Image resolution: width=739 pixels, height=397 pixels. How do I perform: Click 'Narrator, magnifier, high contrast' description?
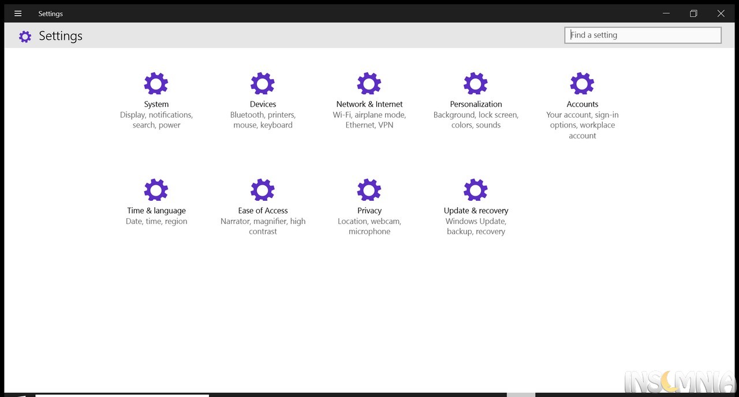[263, 226]
